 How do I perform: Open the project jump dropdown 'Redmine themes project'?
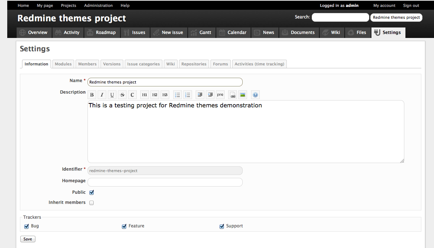(396, 17)
